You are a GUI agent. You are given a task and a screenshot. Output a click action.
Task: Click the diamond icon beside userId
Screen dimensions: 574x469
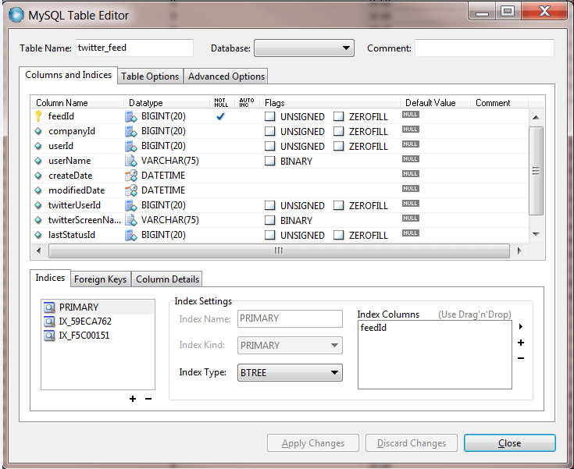38,146
